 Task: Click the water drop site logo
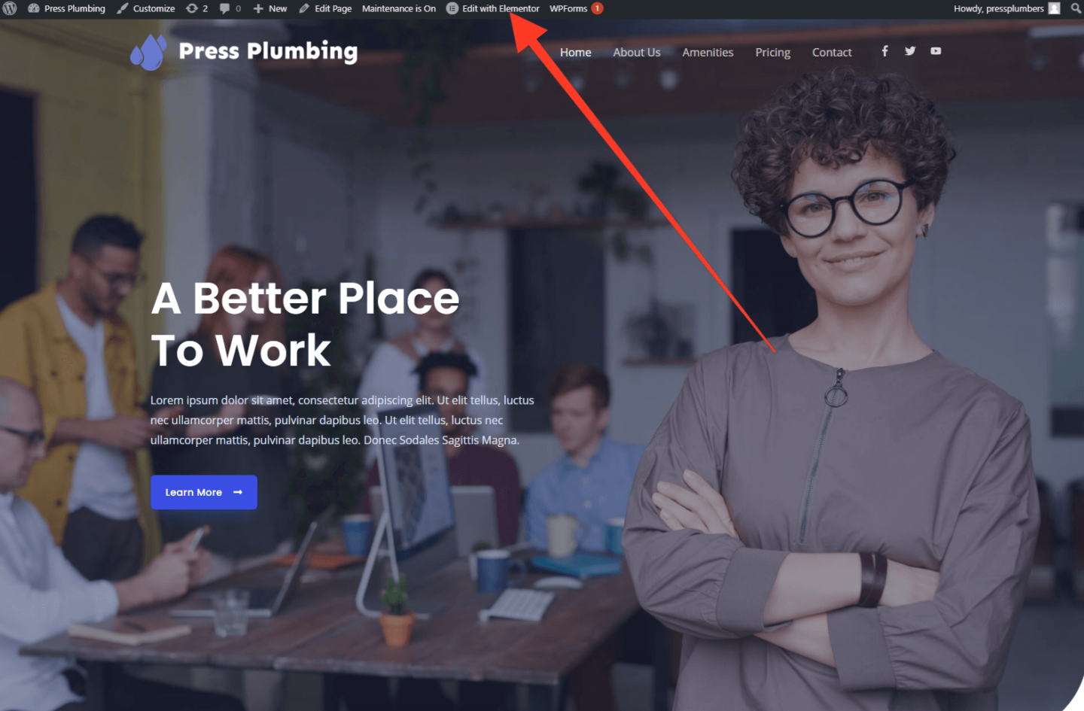coord(148,52)
